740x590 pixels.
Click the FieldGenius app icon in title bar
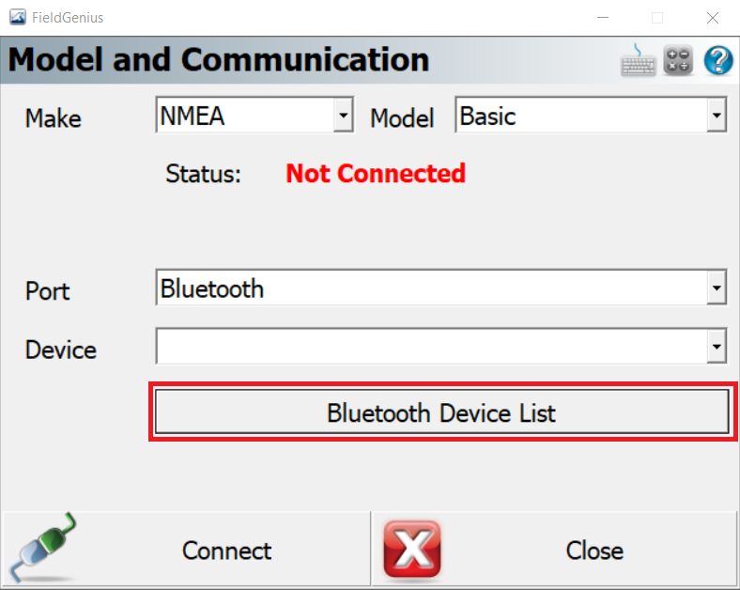pos(18,18)
